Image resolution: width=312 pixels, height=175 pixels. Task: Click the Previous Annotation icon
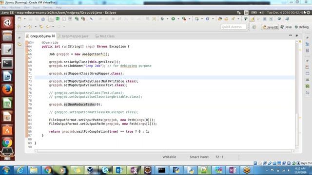[x=30, y=26]
